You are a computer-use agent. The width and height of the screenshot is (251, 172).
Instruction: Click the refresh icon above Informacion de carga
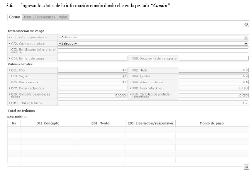pos(246,24)
